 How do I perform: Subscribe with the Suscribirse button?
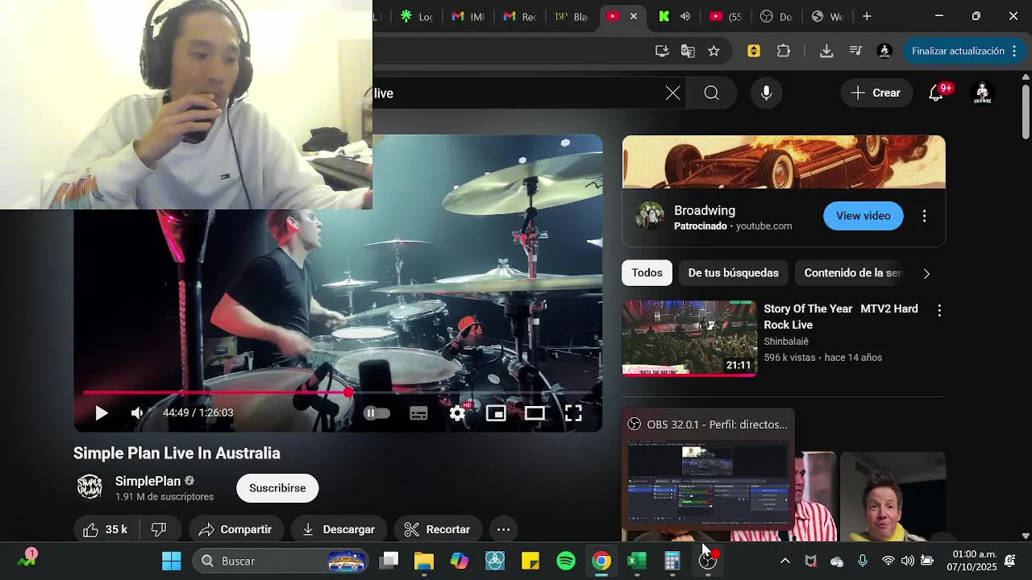pos(277,488)
